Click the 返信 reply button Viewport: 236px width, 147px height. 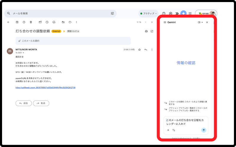coord(24,103)
